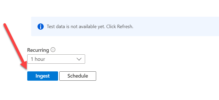This screenshot has height=100, width=219.
Task: Click the white 'i' glyph inside the blue circle
Action: click(41, 27)
